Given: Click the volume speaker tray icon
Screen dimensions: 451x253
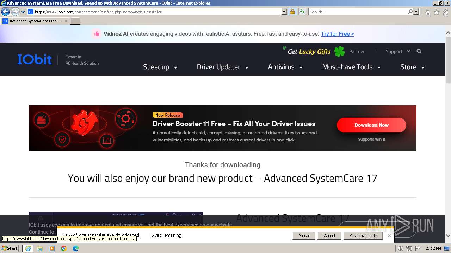Looking at the screenshot, I should pos(401,248).
